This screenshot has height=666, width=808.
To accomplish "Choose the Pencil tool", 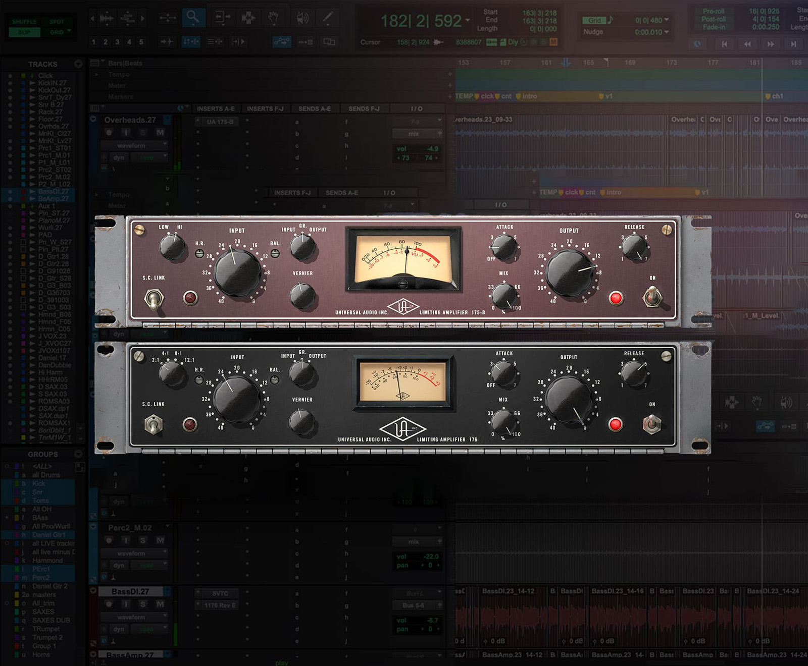I will 328,18.
